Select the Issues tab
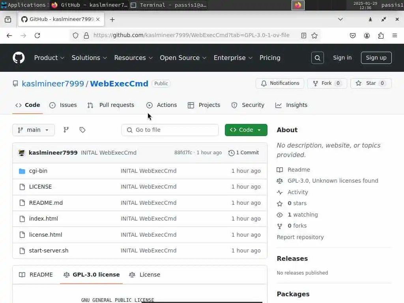404x303 pixels. (x=63, y=105)
